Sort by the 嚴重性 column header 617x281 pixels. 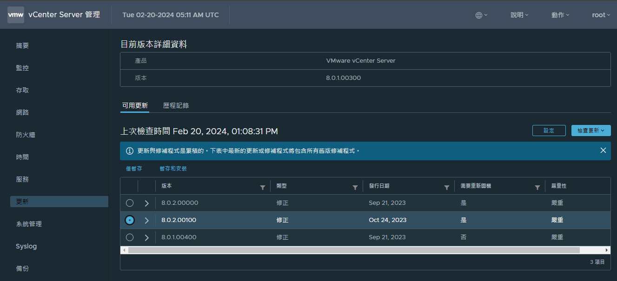tap(559, 186)
